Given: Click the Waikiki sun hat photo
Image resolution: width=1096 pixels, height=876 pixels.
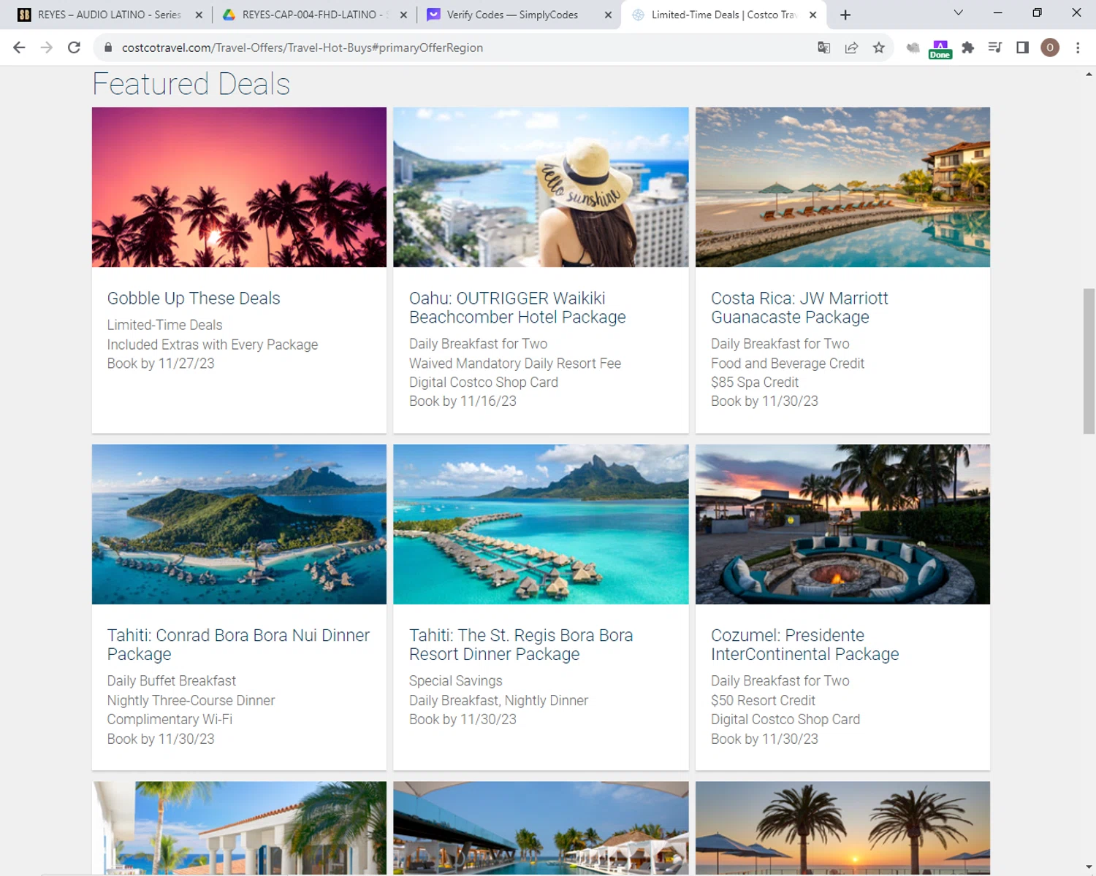Looking at the screenshot, I should [x=541, y=187].
